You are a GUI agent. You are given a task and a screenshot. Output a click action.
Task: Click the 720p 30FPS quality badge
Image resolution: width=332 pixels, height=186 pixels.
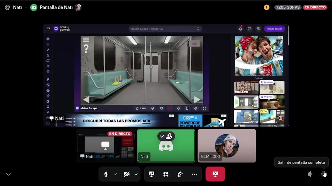coord(288,7)
